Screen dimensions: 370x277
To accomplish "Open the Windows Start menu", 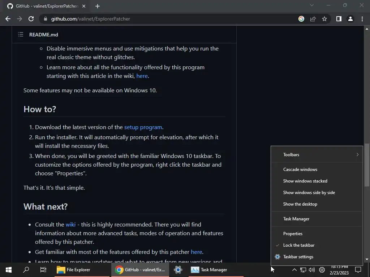I will point(9,270).
